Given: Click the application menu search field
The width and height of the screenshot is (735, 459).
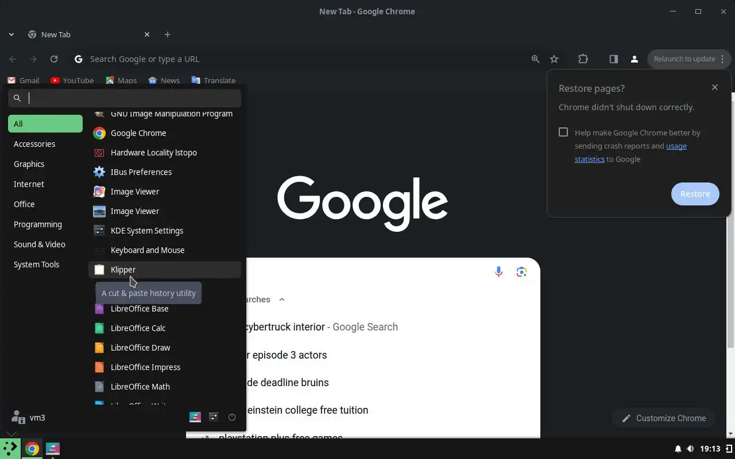Looking at the screenshot, I should click(125, 98).
